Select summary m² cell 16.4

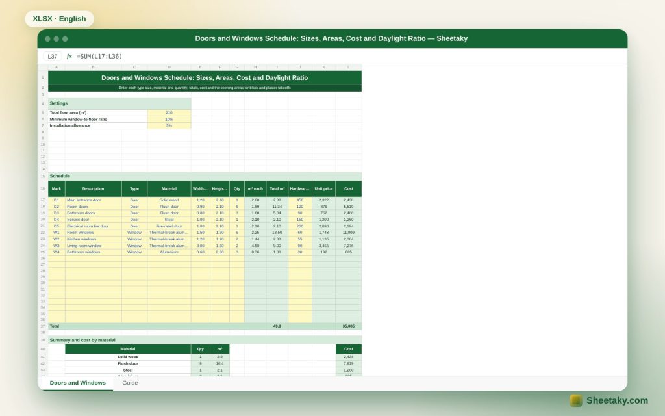pos(220,364)
